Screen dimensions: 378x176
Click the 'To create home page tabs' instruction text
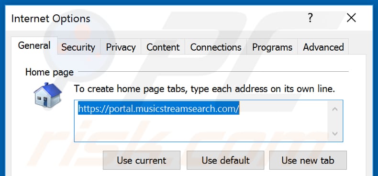(204, 89)
